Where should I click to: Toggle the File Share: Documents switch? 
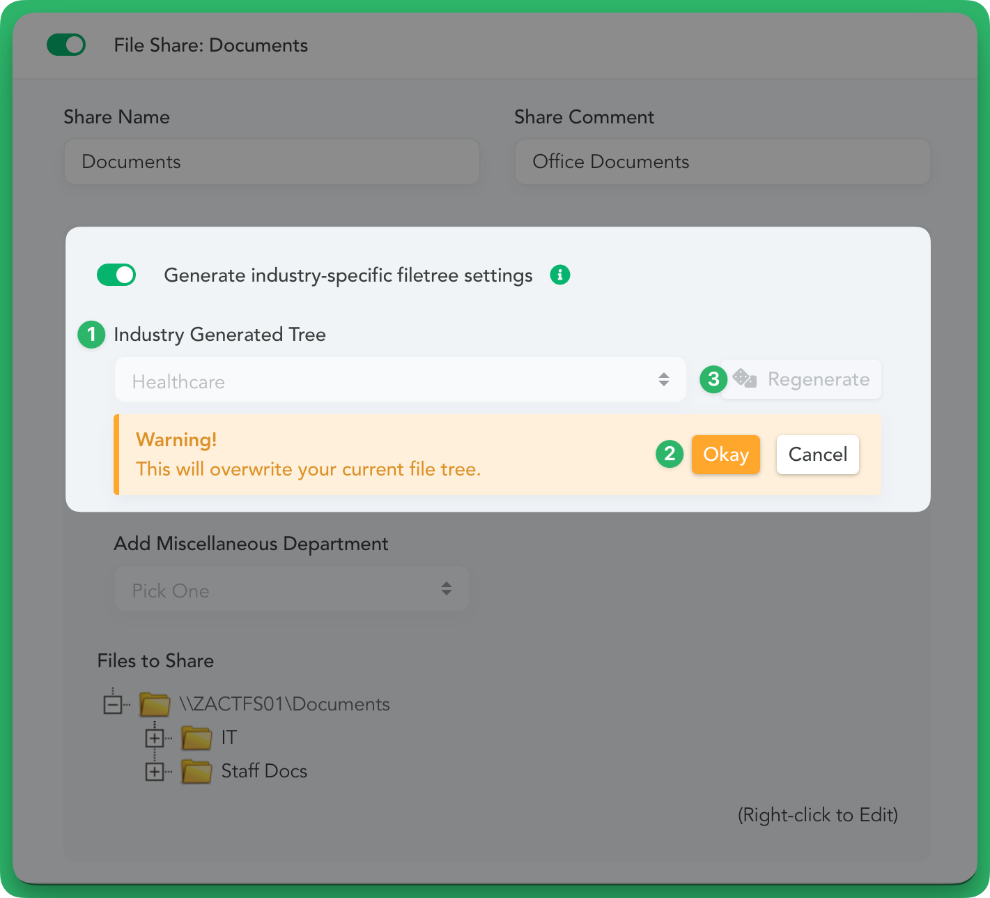(x=66, y=45)
